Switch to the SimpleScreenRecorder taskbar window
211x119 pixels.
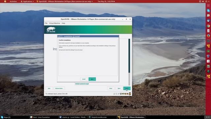pos(103,117)
